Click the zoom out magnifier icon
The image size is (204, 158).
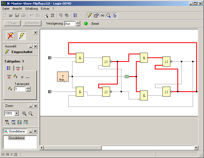click(31, 114)
